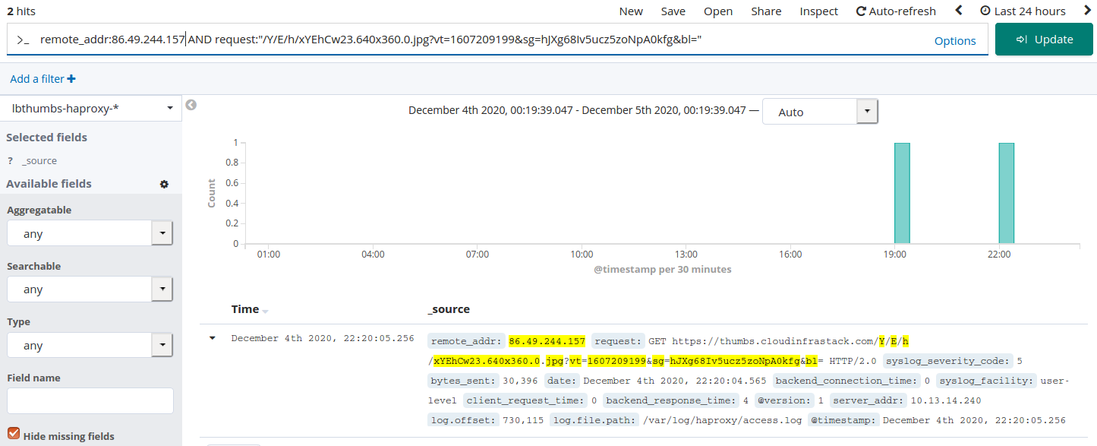
Task: Click the Open menu item
Action: [x=717, y=11]
